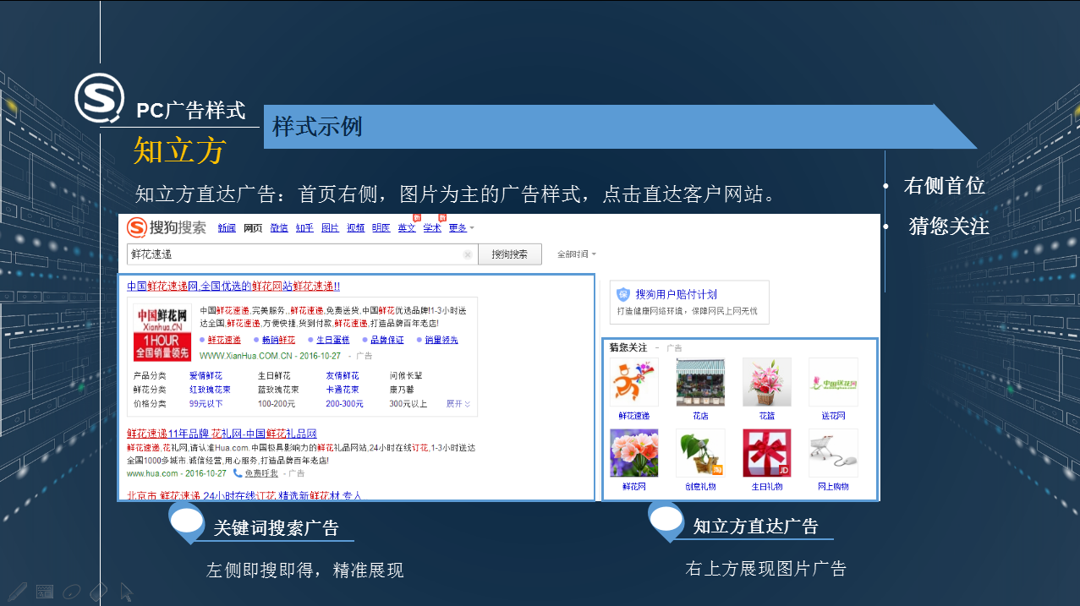
Task: Click the 生日蛋糕 sublink
Action: tap(332, 340)
